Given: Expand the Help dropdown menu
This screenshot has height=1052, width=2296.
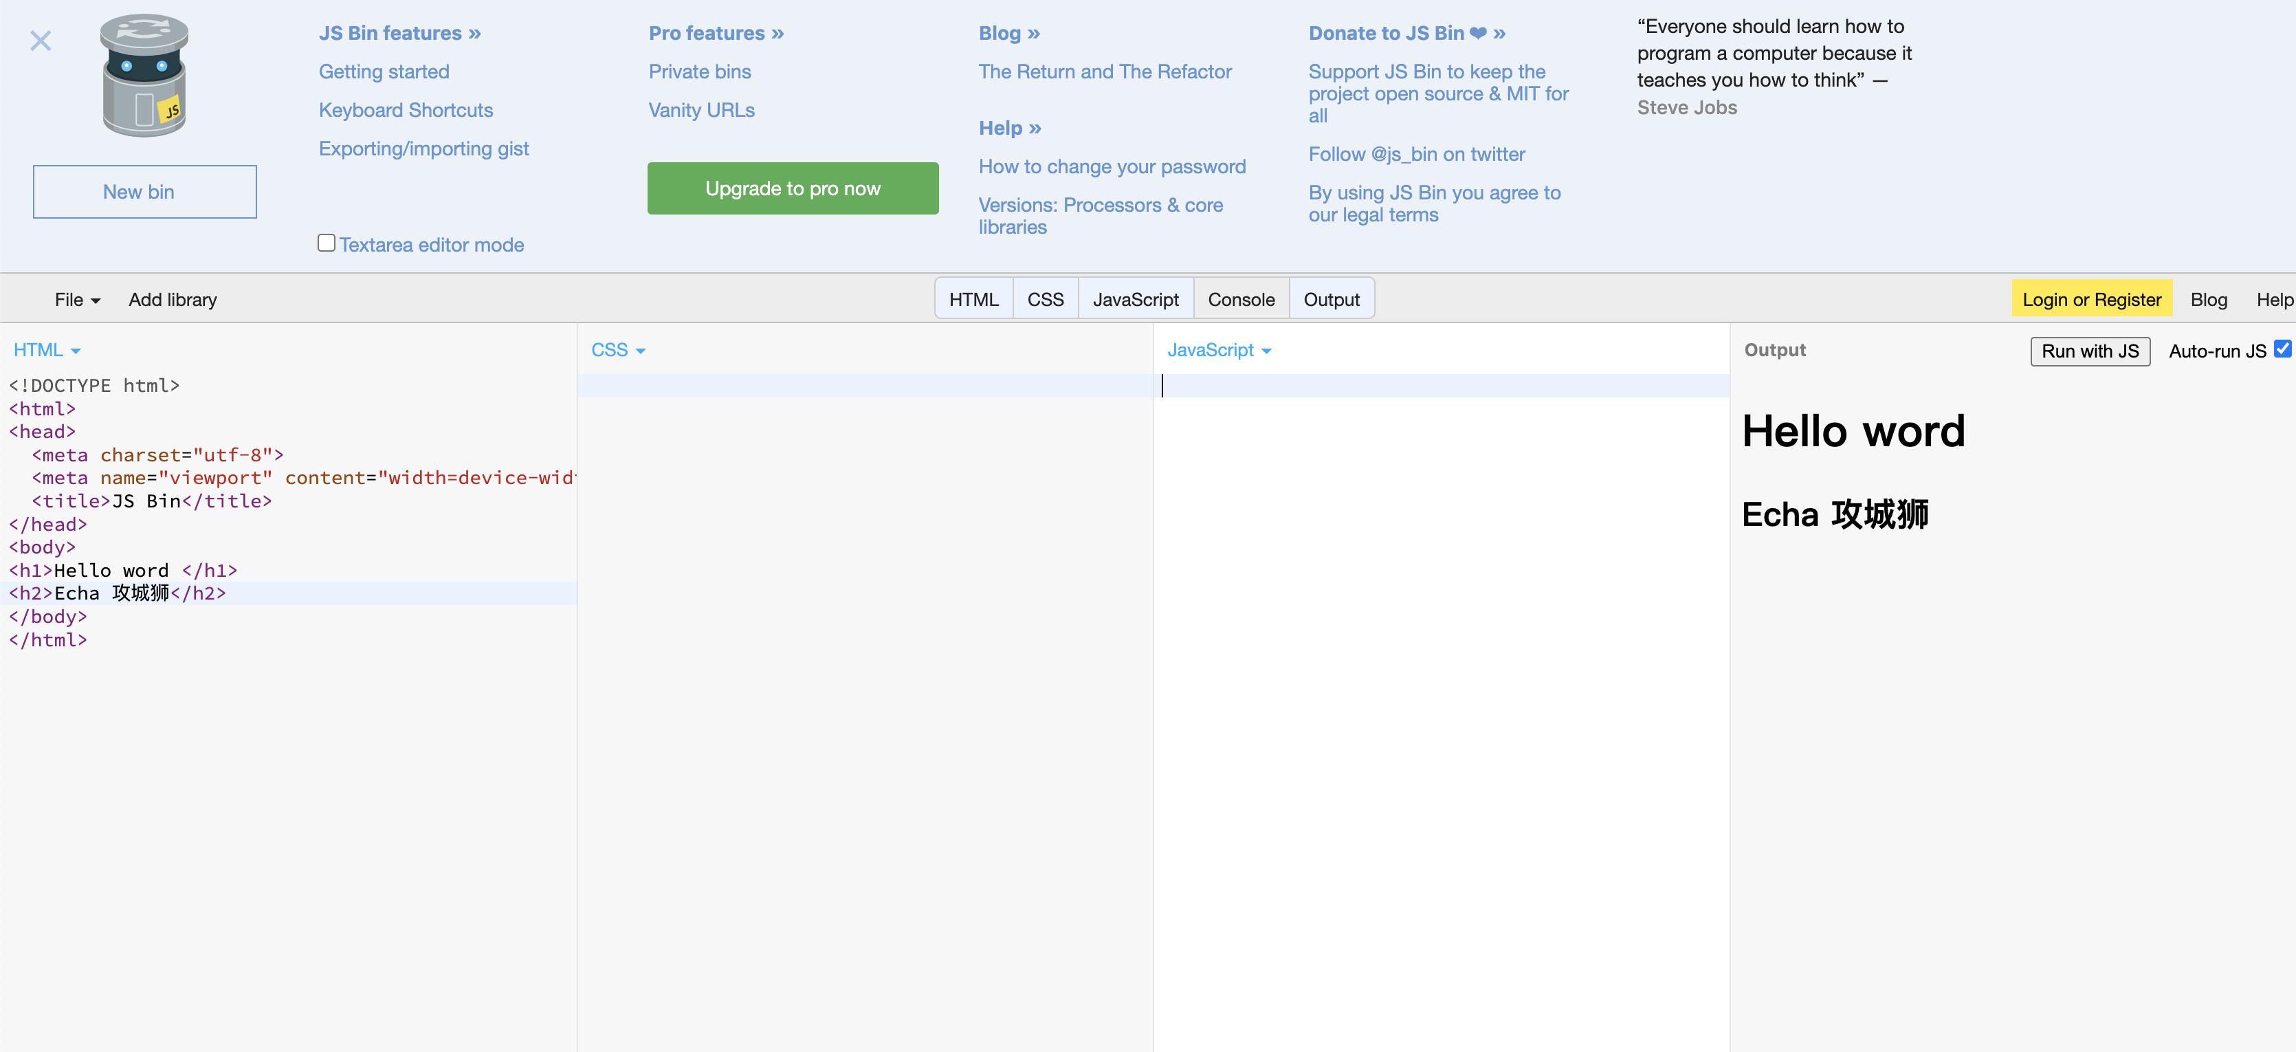Looking at the screenshot, I should [2274, 299].
